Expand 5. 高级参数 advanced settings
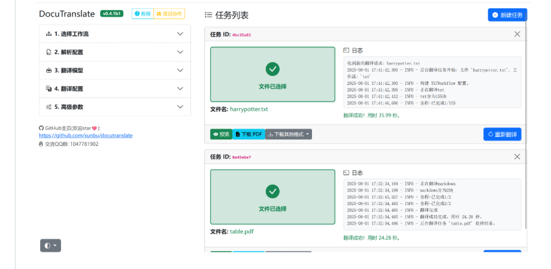551x269 pixels. [x=114, y=107]
